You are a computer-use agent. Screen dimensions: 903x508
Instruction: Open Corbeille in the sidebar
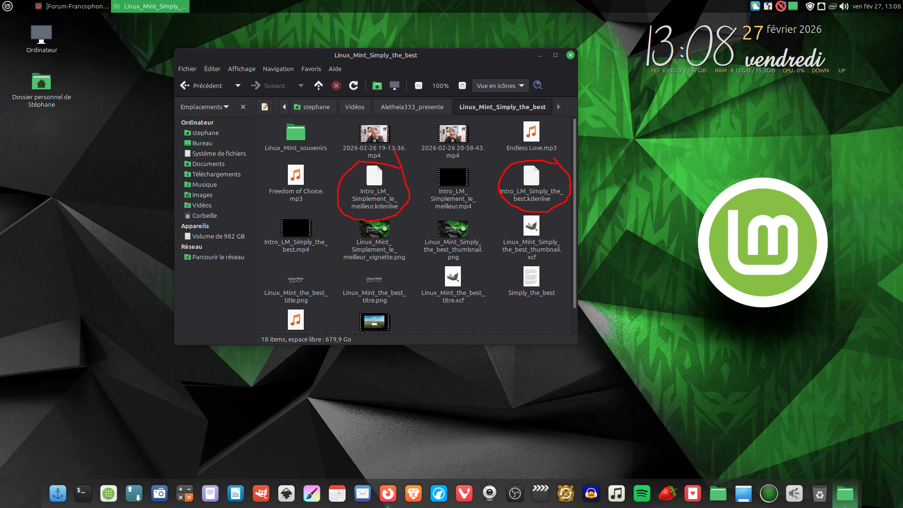pyautogui.click(x=201, y=216)
